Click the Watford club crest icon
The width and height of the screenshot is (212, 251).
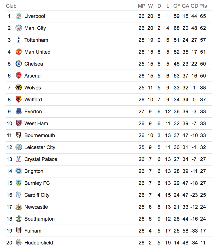(19, 100)
